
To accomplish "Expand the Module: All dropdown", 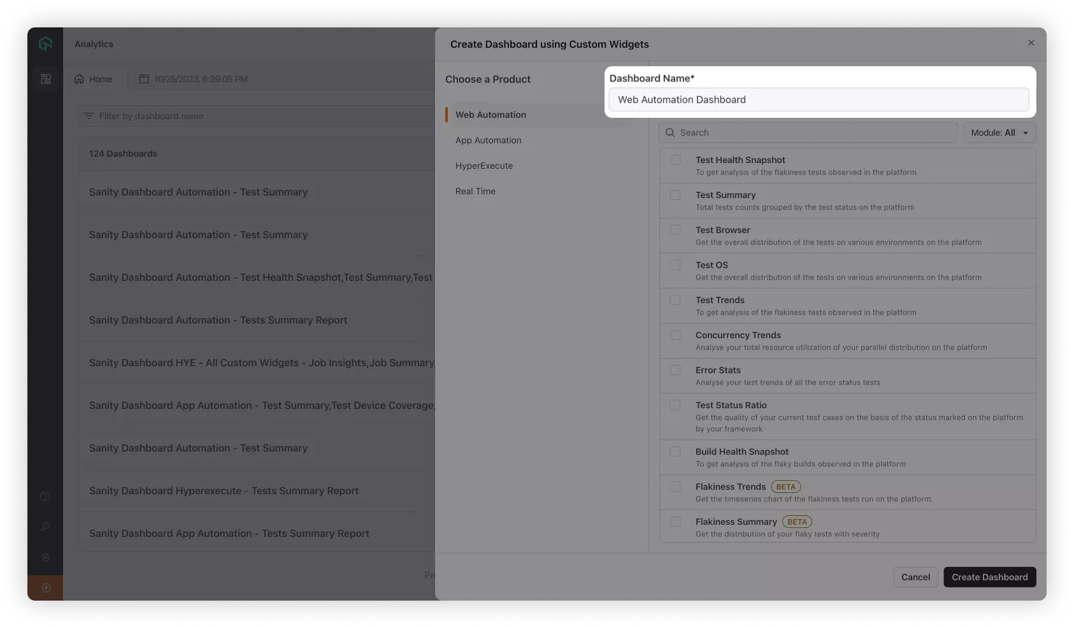I will pyautogui.click(x=999, y=132).
